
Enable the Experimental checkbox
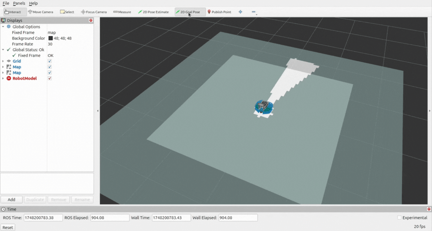[x=399, y=218]
